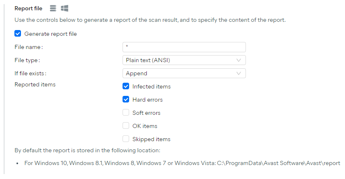Image resolution: width=345 pixels, height=179 pixels.
Task: Click the Report file heading
Action: point(28,8)
